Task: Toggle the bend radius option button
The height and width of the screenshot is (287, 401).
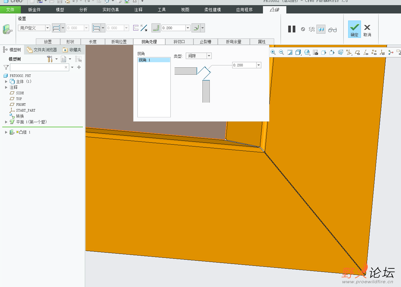Action: [x=156, y=28]
